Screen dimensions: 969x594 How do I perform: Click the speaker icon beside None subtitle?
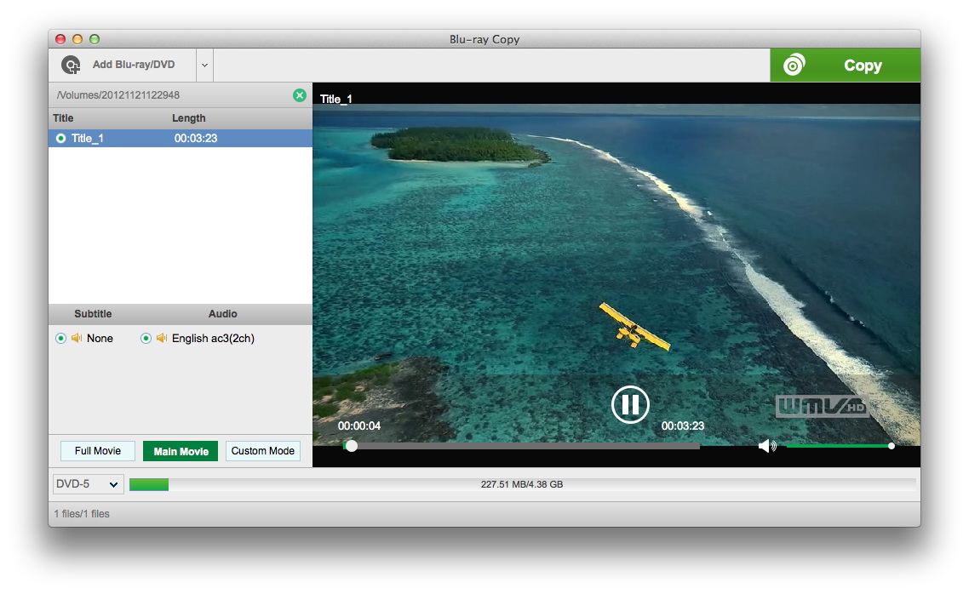[x=77, y=338]
